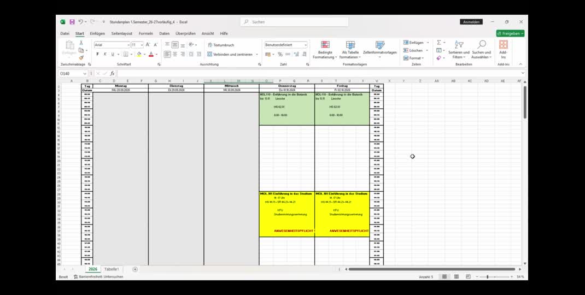Open the Verbinden und zentrieren dropdown arrow

(x=256, y=55)
